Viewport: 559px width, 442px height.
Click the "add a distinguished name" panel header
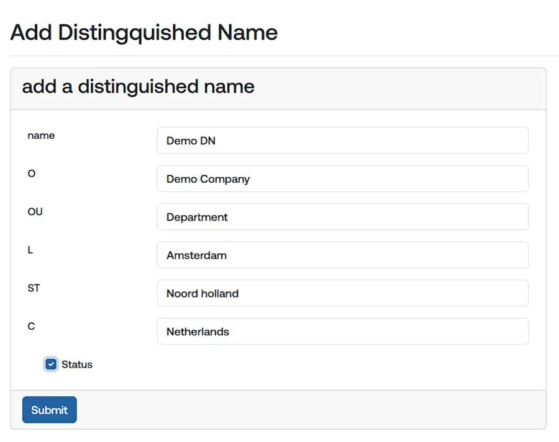[x=139, y=86]
